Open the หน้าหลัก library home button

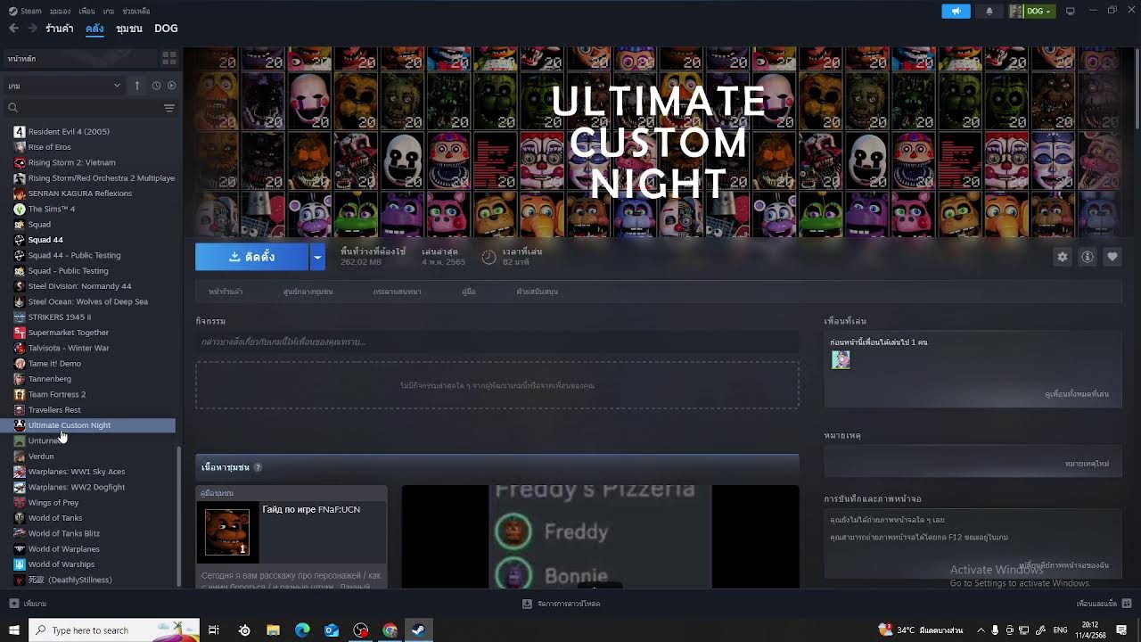[78, 58]
